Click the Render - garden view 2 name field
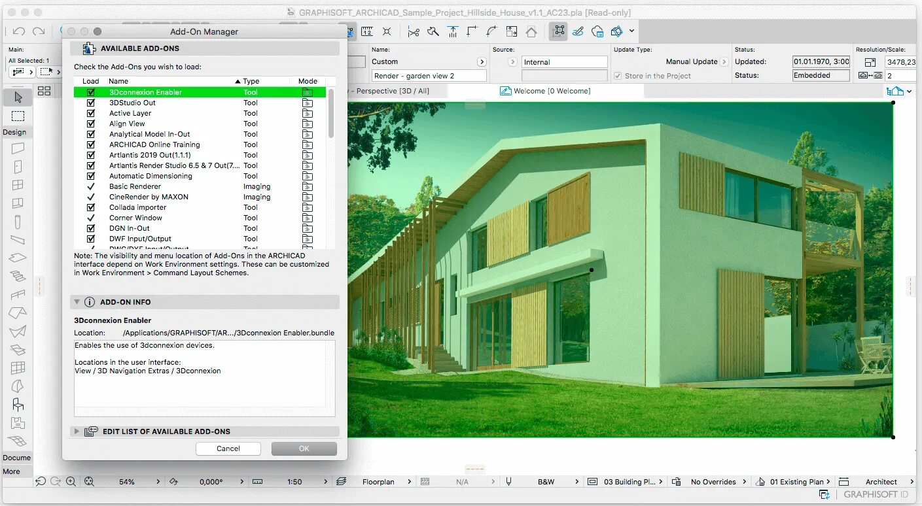This screenshot has width=922, height=506. click(x=429, y=76)
